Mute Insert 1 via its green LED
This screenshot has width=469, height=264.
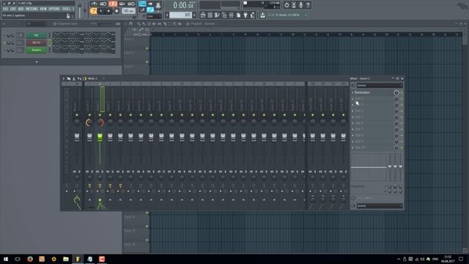tap(89, 115)
